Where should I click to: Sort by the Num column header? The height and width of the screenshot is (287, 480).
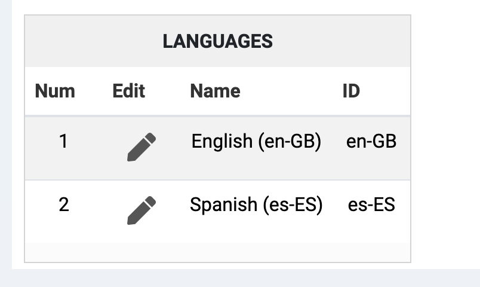click(x=55, y=91)
